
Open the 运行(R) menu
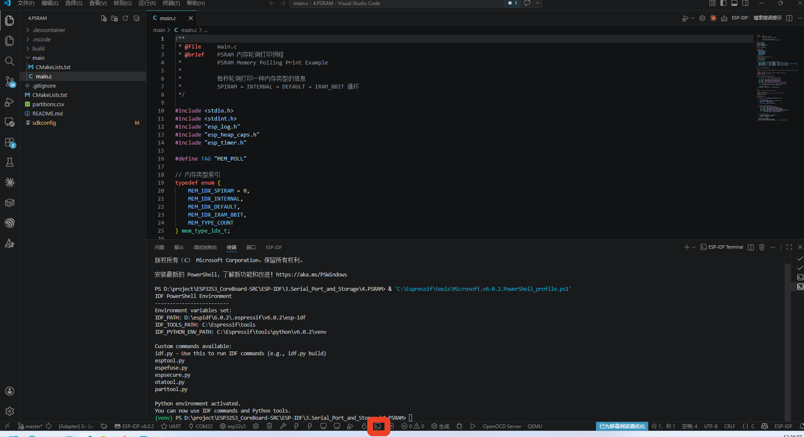tap(147, 3)
